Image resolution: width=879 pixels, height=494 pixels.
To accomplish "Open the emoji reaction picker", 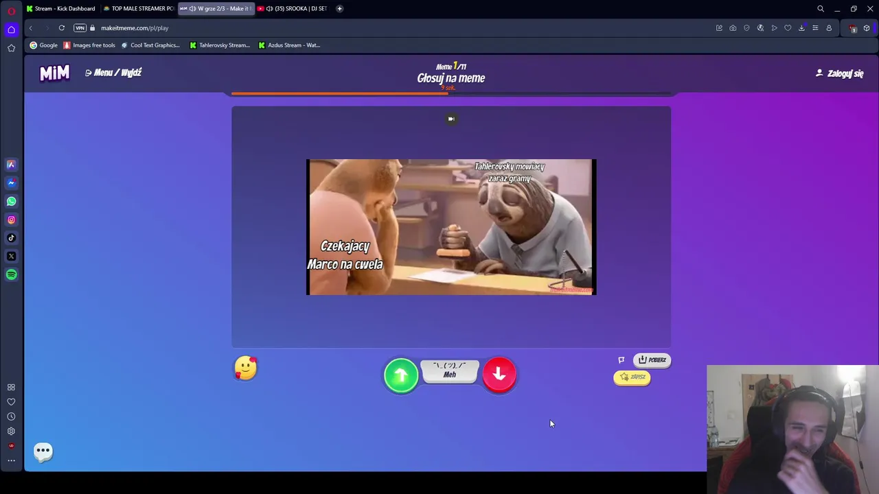I will click(245, 368).
